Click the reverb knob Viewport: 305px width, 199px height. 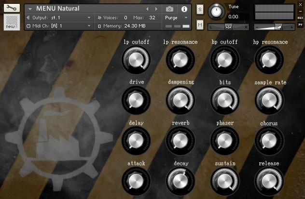click(x=180, y=140)
